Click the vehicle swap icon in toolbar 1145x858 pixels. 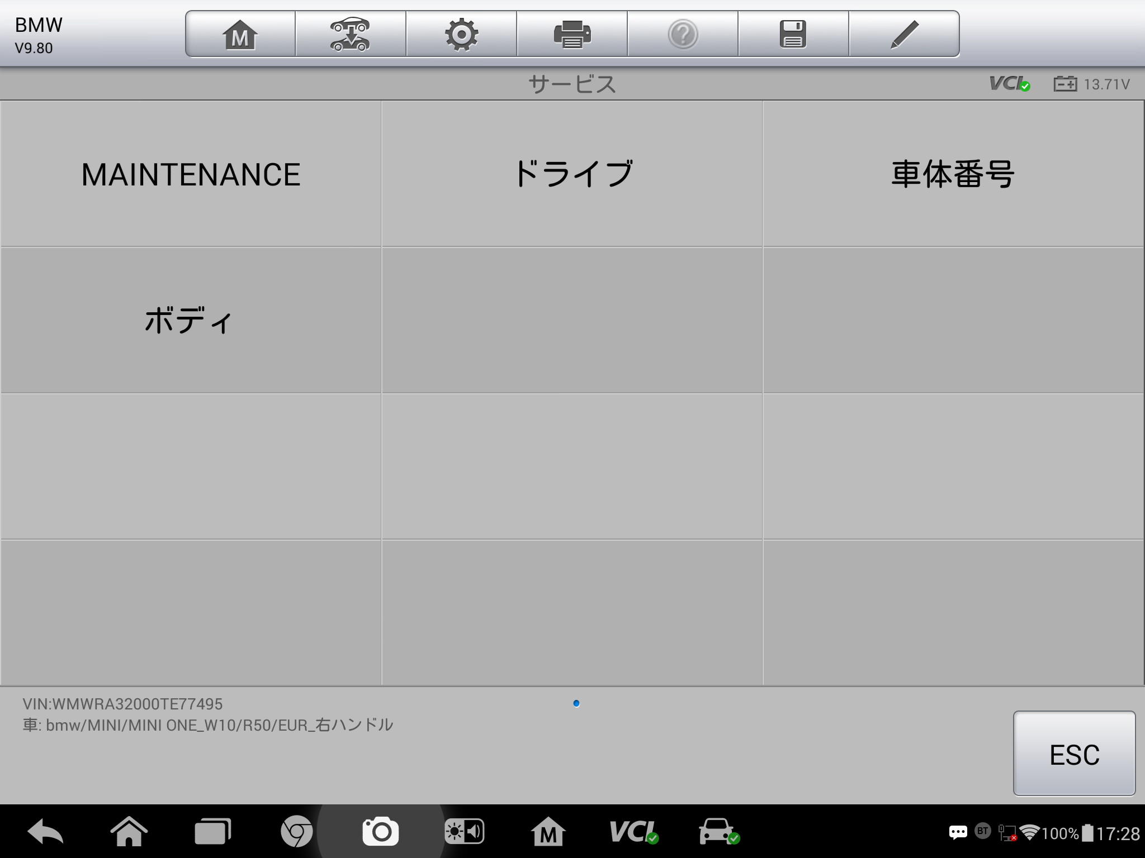[350, 34]
